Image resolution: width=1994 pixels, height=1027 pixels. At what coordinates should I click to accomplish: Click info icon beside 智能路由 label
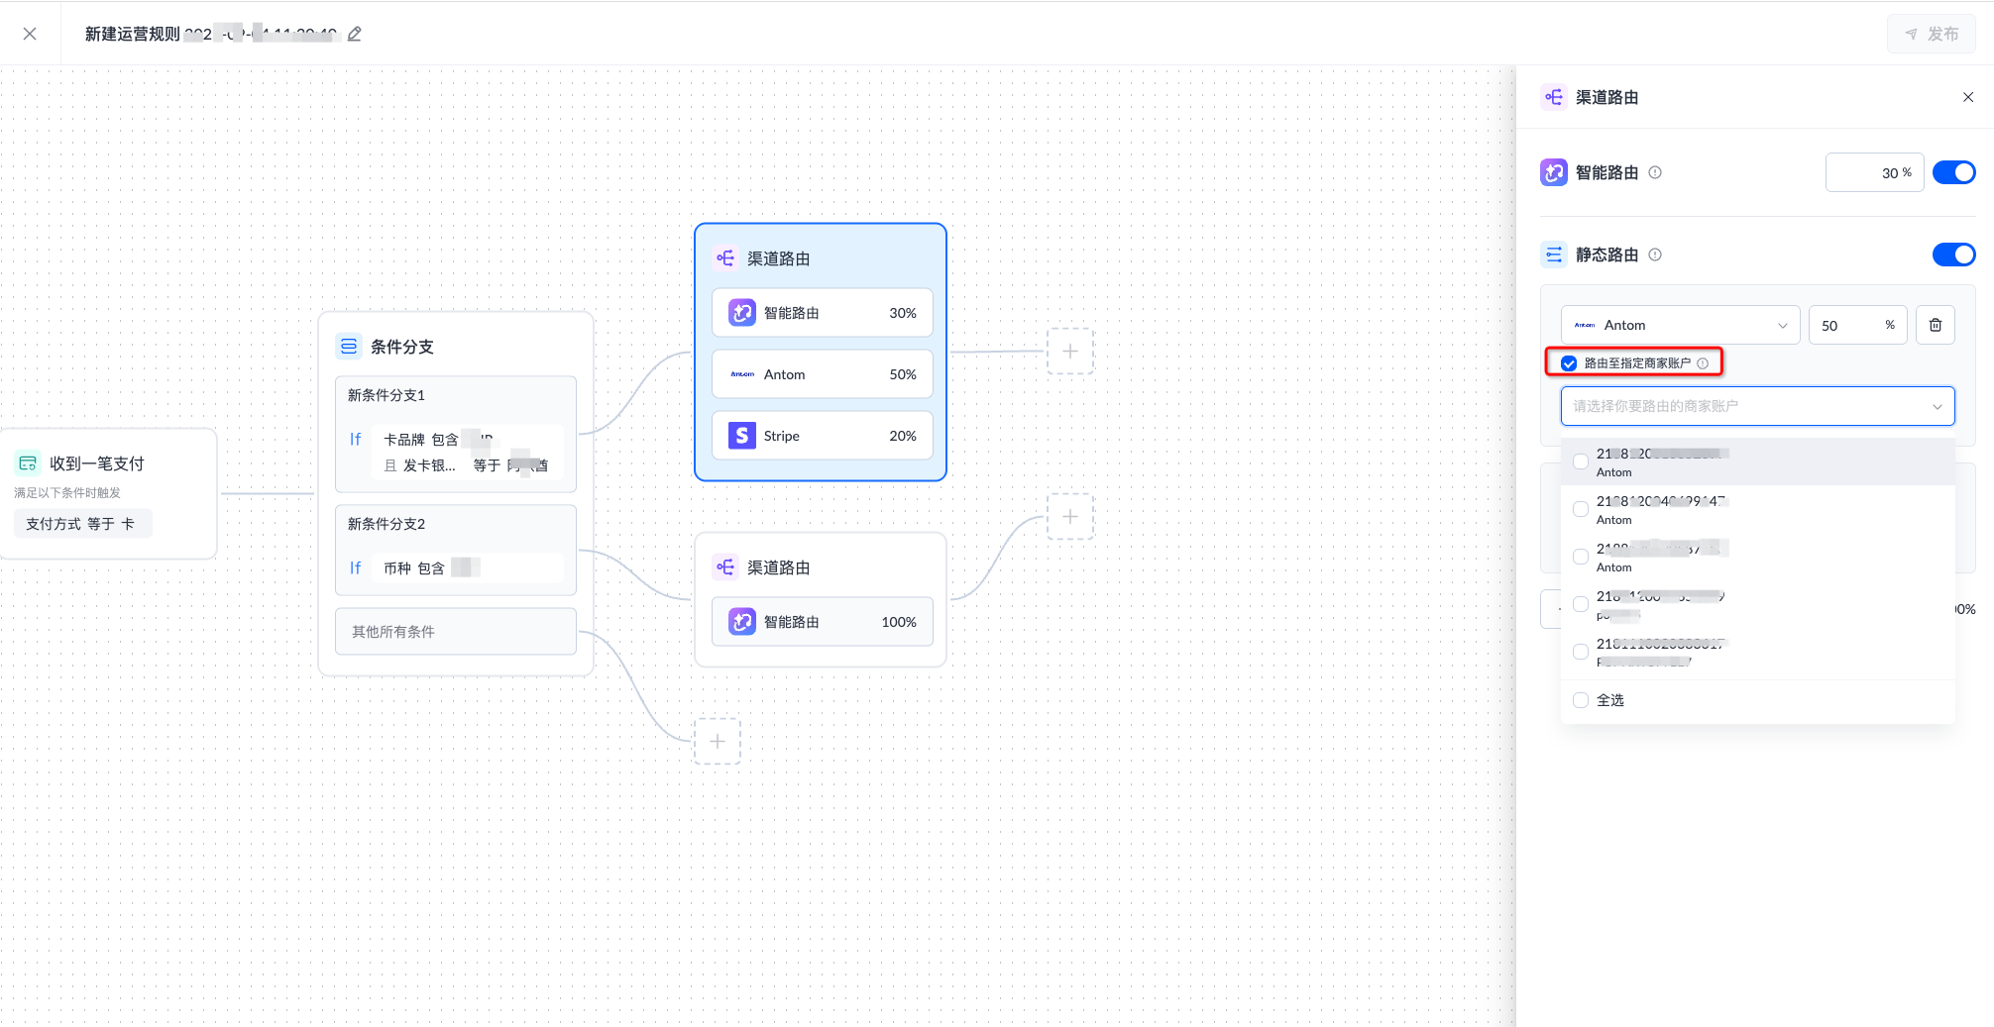[x=1655, y=172]
